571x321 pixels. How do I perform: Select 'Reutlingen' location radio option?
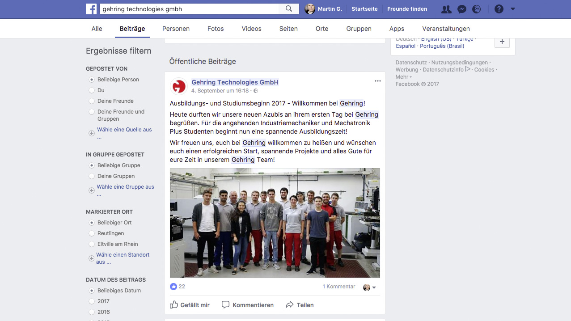click(92, 233)
